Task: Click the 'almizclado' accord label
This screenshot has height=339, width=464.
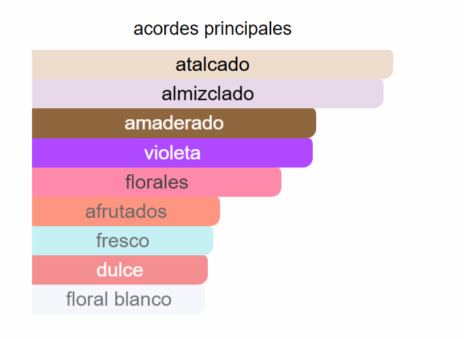Action: point(208,94)
